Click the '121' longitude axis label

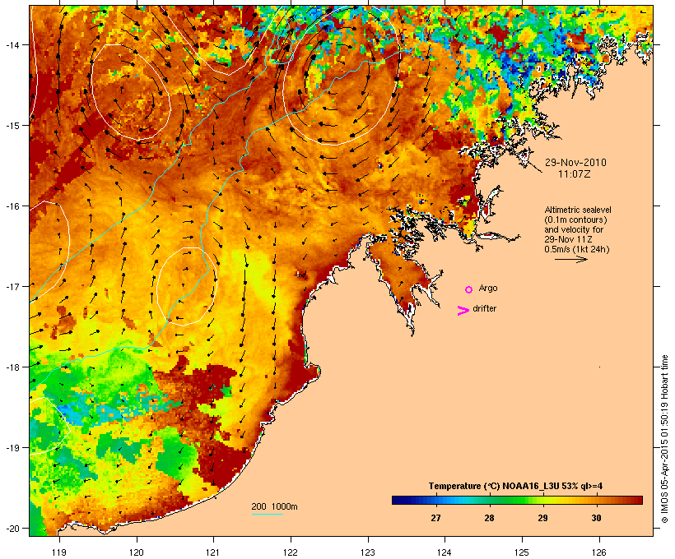tap(213, 552)
